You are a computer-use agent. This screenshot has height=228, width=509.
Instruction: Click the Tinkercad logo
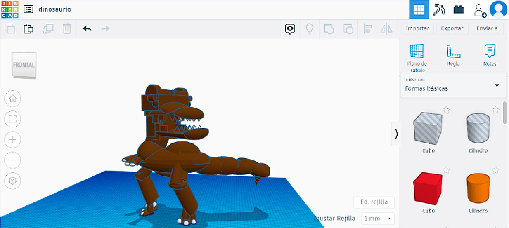pos(9,9)
